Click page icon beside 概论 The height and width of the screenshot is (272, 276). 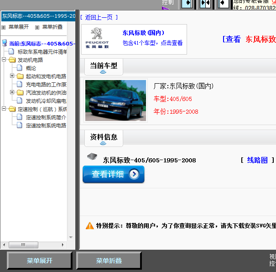(19, 68)
